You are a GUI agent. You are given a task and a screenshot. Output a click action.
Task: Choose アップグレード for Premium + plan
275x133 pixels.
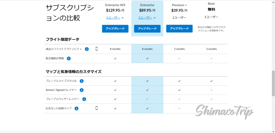coord(179,29)
